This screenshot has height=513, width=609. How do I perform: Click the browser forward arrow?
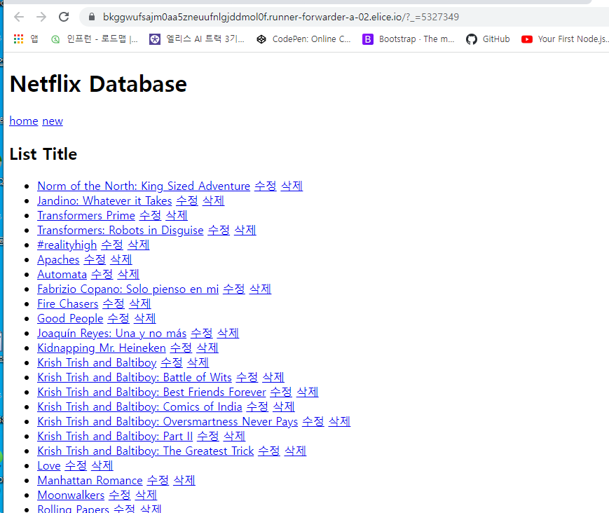click(41, 17)
